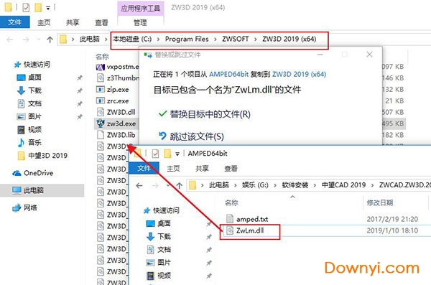Go up one folder in ZW3D 2019 window
The width and height of the screenshot is (431, 285).
pyautogui.click(x=50, y=39)
